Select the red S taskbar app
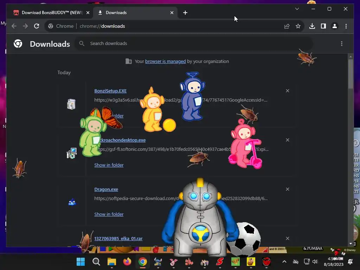The height and width of the screenshot is (270, 360). pyautogui.click(x=220, y=262)
